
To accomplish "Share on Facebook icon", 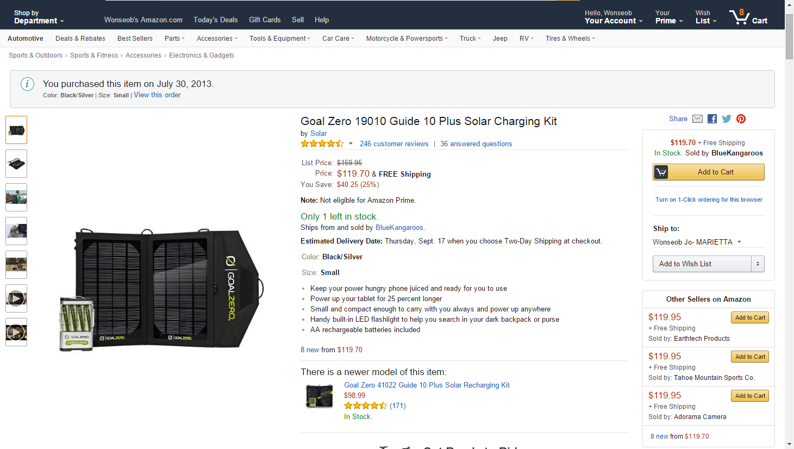I will point(712,119).
